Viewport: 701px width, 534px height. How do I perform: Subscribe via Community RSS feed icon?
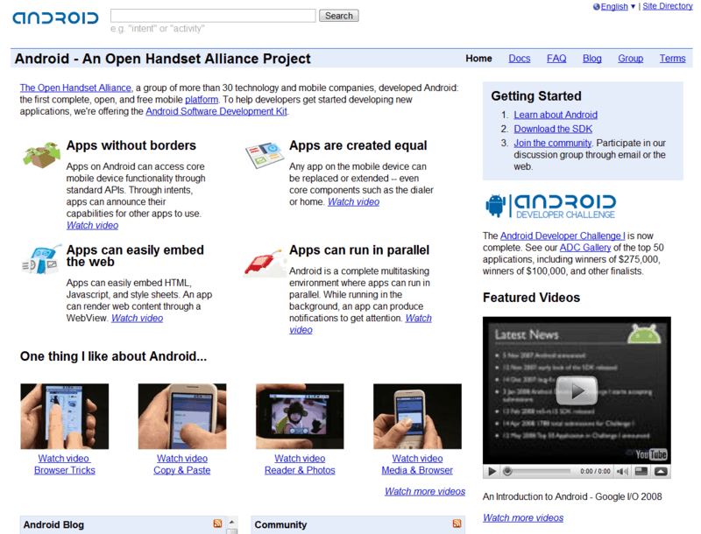457,523
